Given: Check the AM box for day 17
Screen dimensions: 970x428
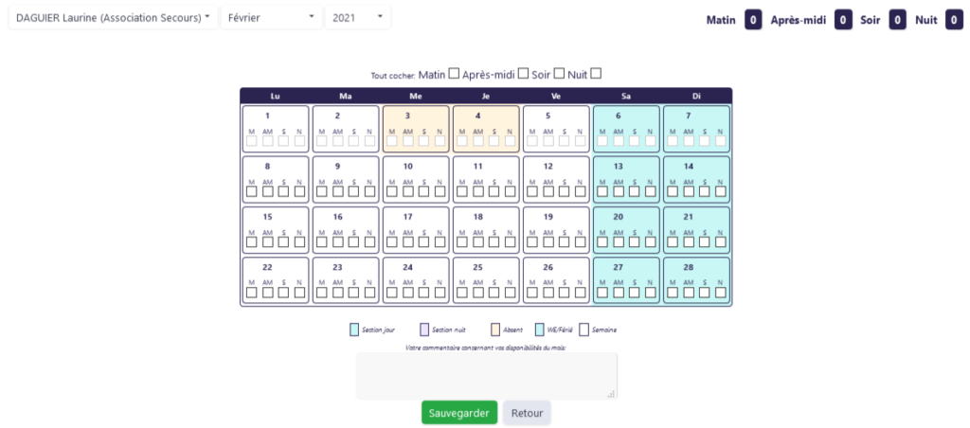Looking at the screenshot, I should pyautogui.click(x=408, y=242).
